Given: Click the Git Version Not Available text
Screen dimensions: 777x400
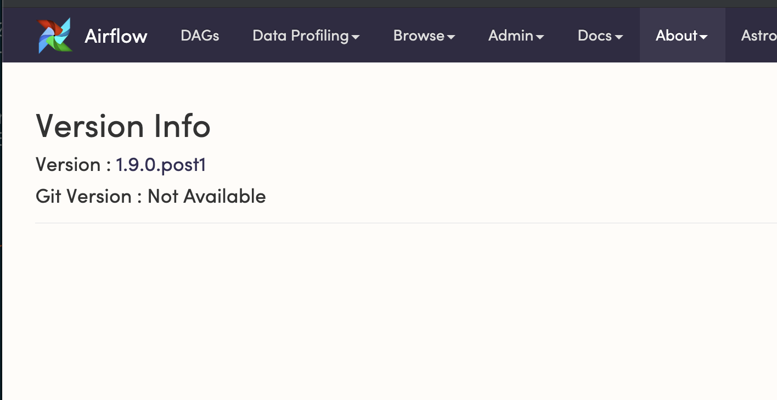Looking at the screenshot, I should 150,196.
